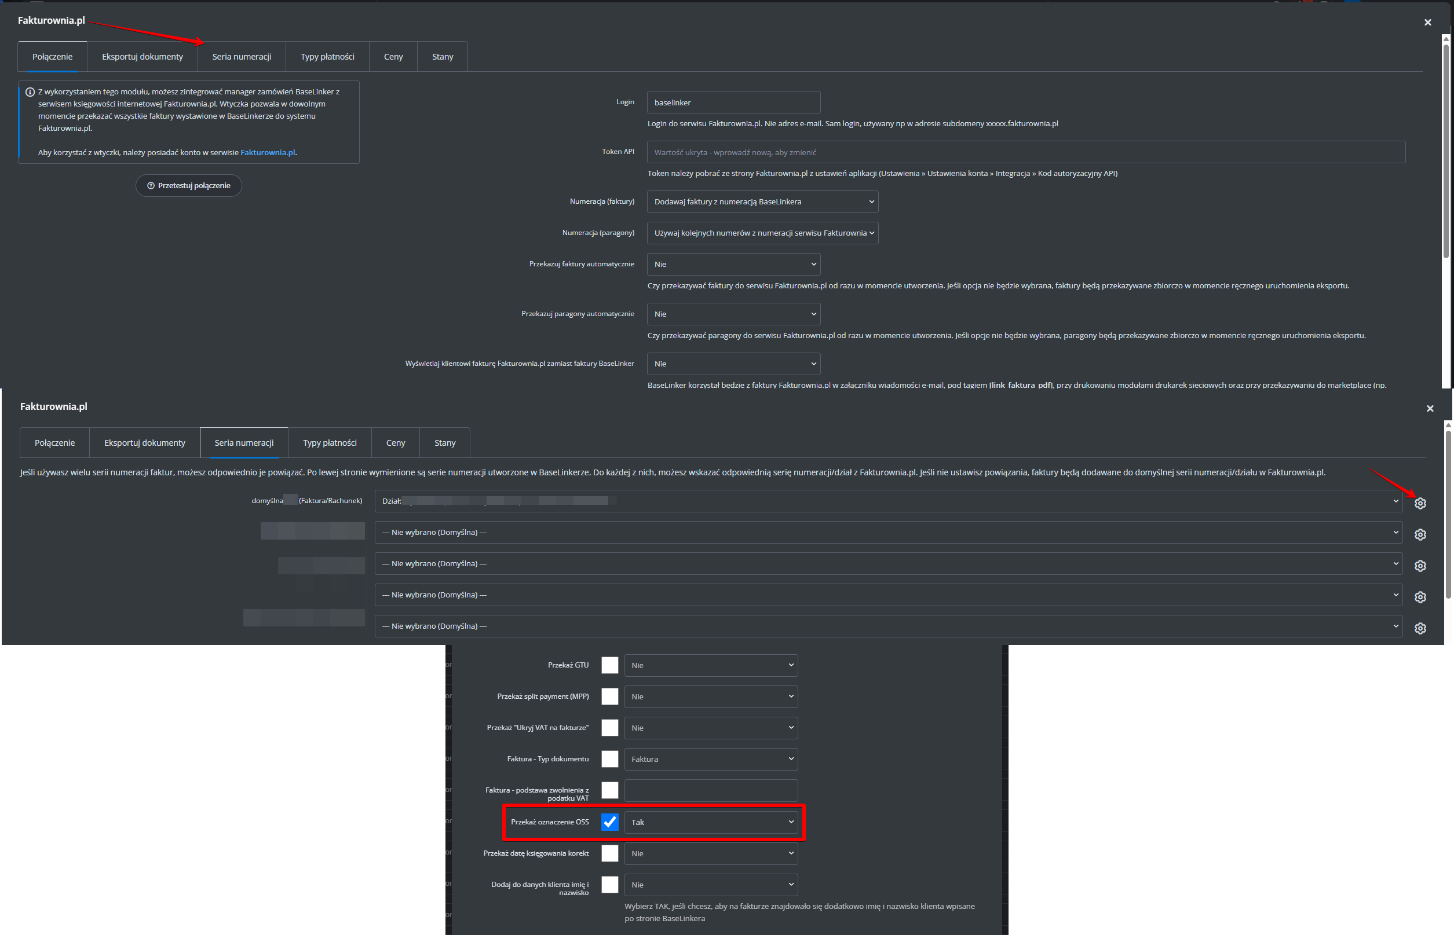Click the Przetestuj połączenie button
The height and width of the screenshot is (935, 1454).
188,186
